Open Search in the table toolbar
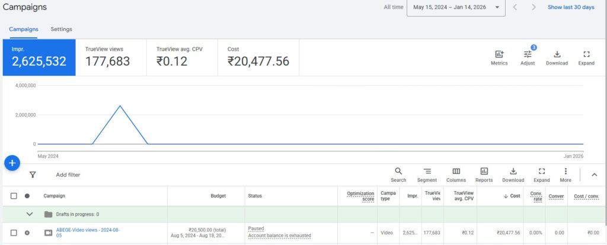Image resolution: width=607 pixels, height=245 pixels. click(x=398, y=175)
